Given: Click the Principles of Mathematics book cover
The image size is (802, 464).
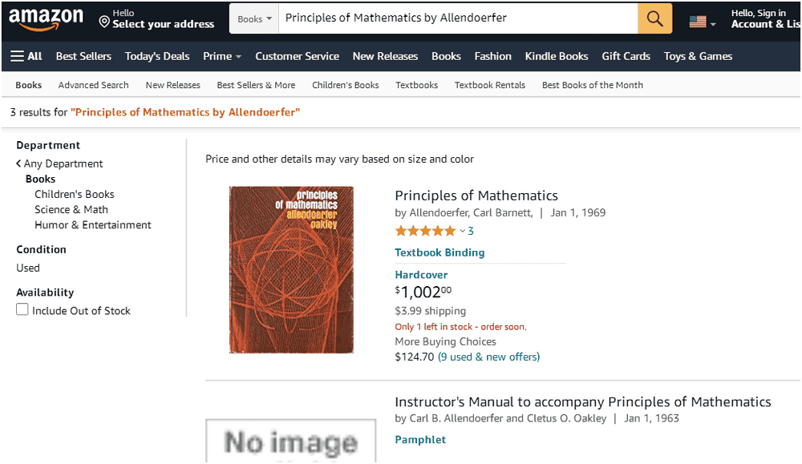Looking at the screenshot, I should [291, 270].
